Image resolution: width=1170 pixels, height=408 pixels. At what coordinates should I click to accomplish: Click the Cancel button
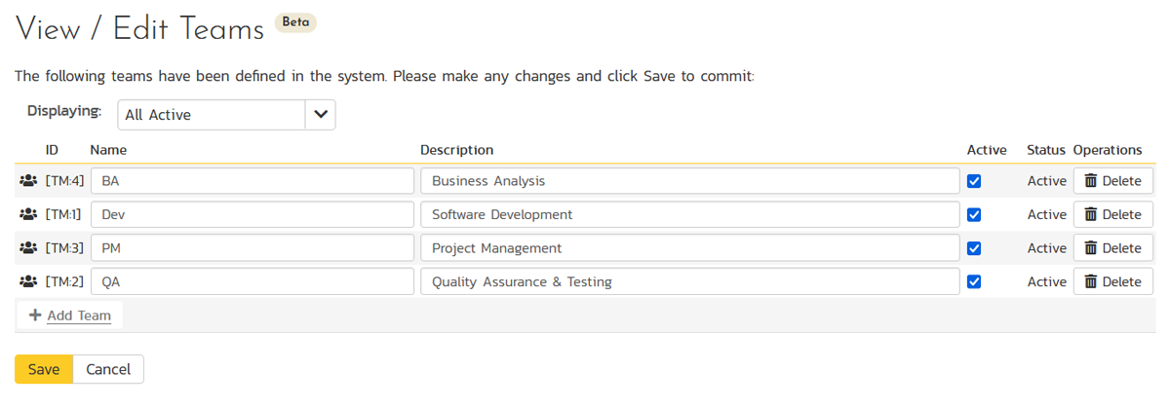tap(108, 369)
